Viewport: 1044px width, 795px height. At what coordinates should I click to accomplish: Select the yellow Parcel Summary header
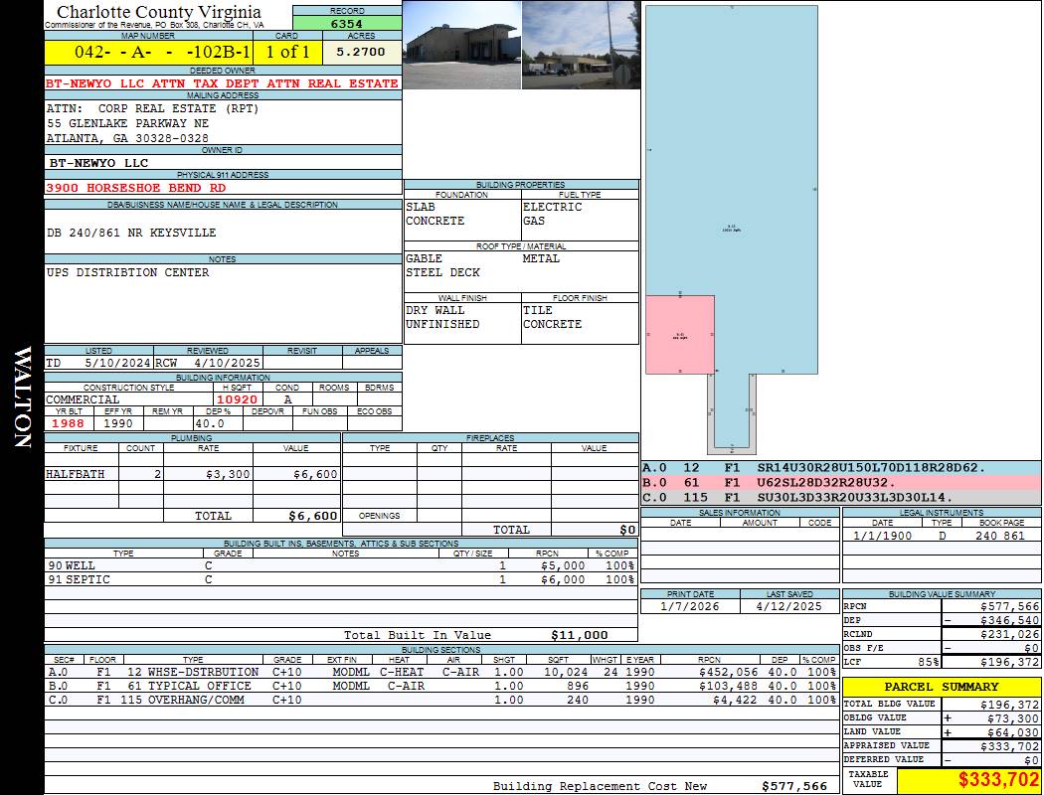pyautogui.click(x=941, y=687)
